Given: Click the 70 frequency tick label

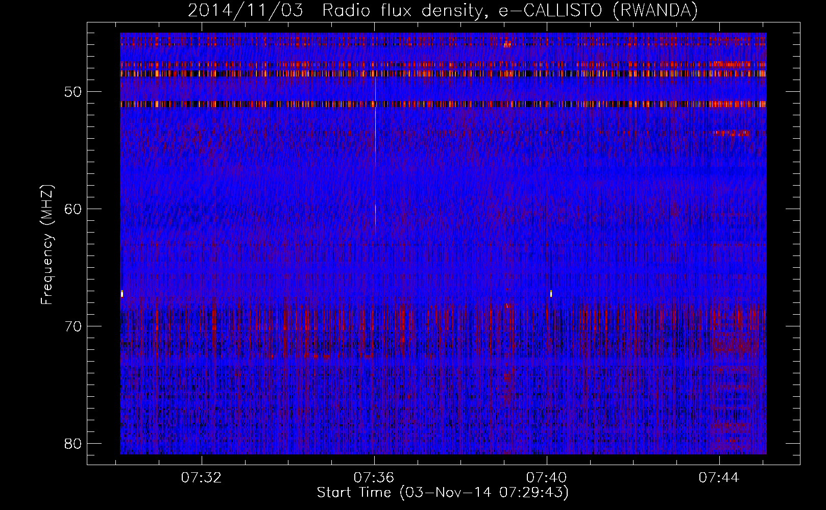Looking at the screenshot, I should point(74,326).
